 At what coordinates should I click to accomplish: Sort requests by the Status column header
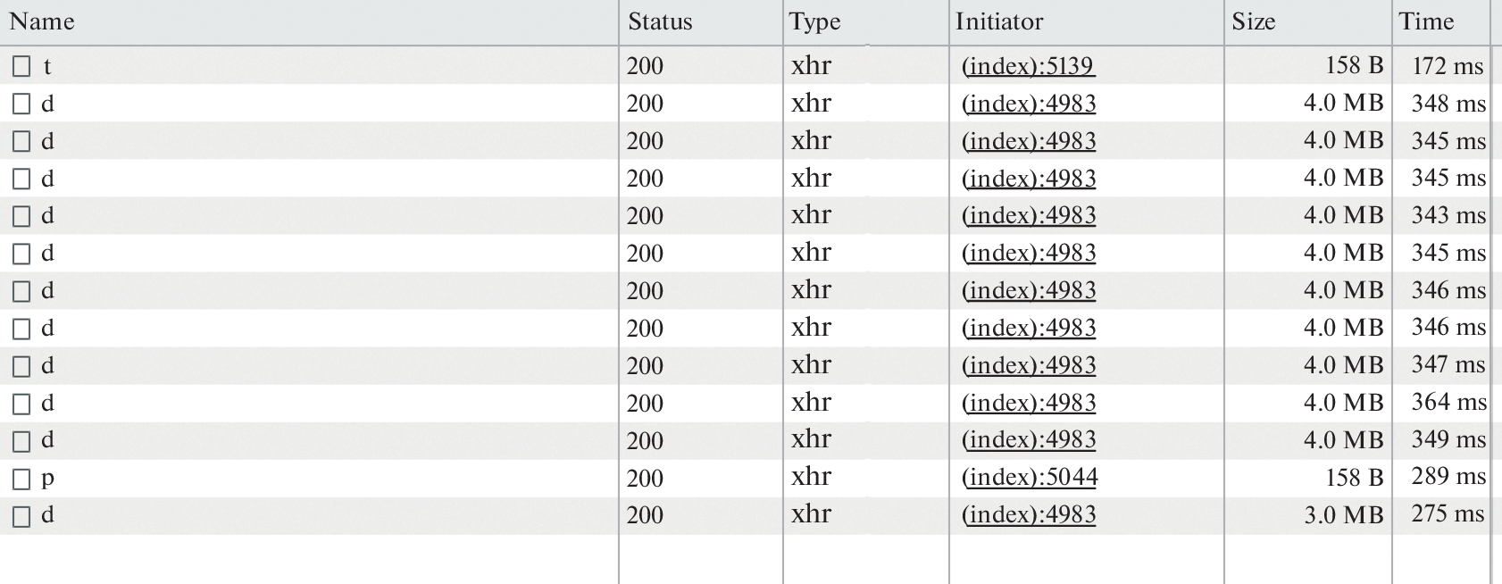pyautogui.click(x=660, y=21)
